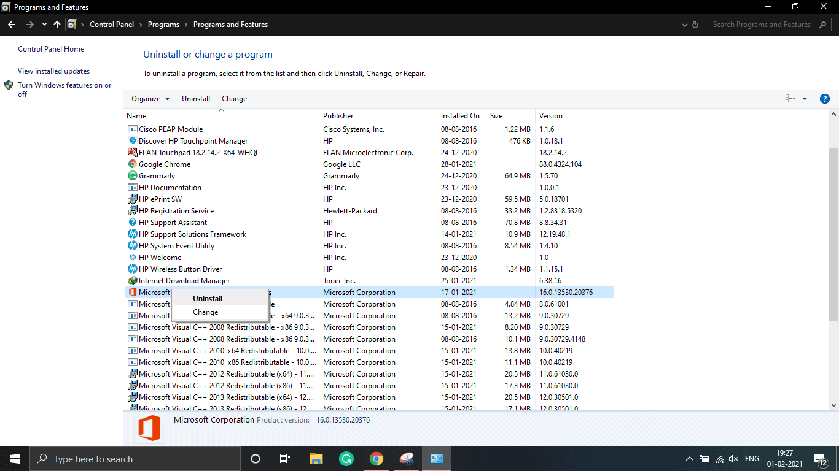This screenshot has width=839, height=471.
Task: Click the list's scroll up arrow
Action: tap(833, 115)
